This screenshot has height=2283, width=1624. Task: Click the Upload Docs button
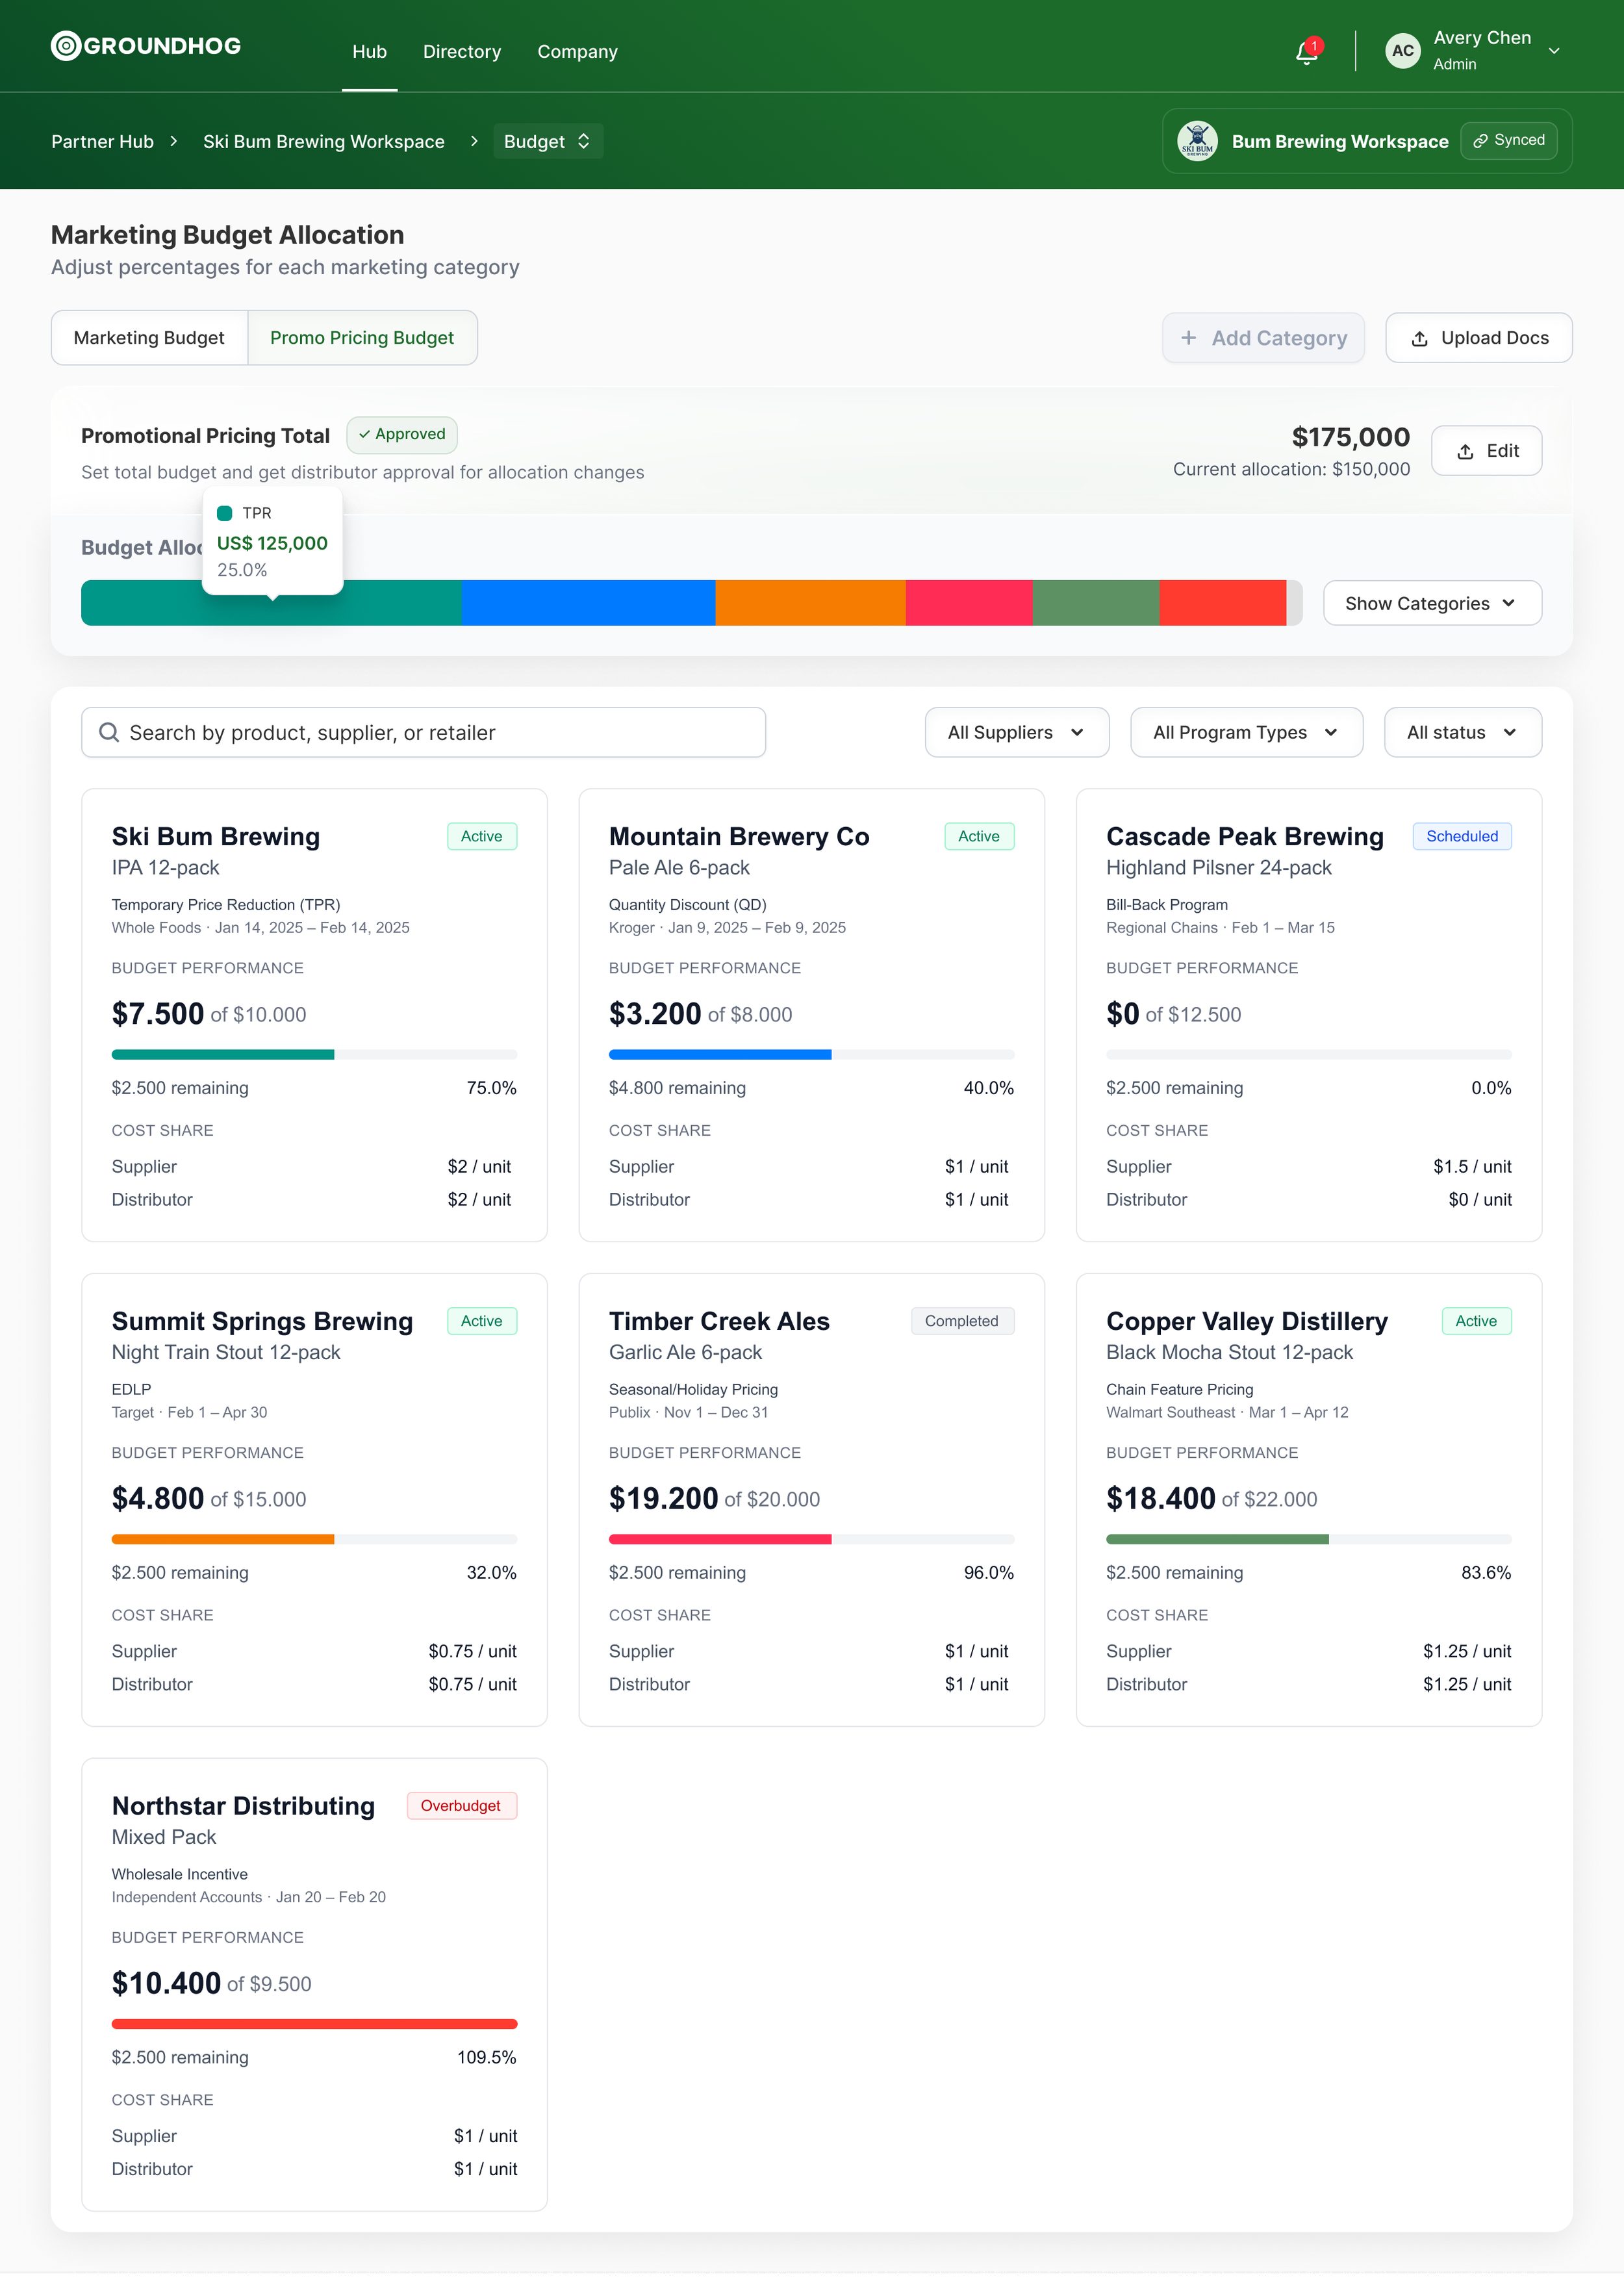[1478, 338]
